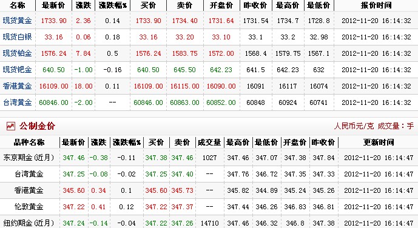
Task: Select the 16090.00 opening price cell
Action: 221,86
